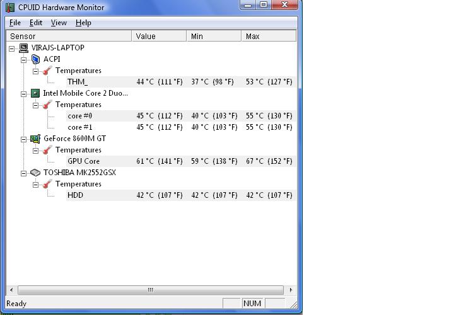Image resolution: width=454 pixels, height=315 pixels.
Task: Collapse Temperatures node under ACPI
Action: (x=35, y=71)
